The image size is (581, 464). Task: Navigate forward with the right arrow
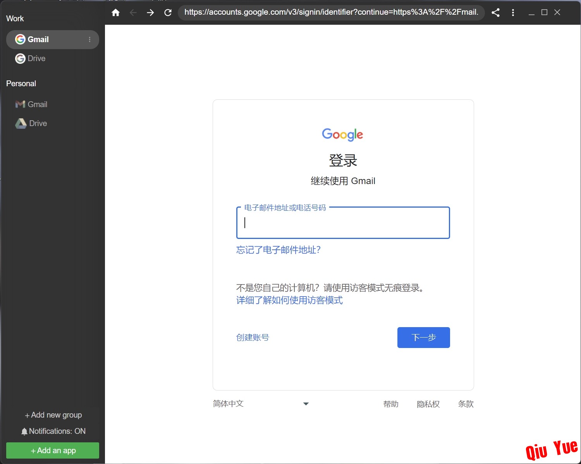tap(150, 12)
